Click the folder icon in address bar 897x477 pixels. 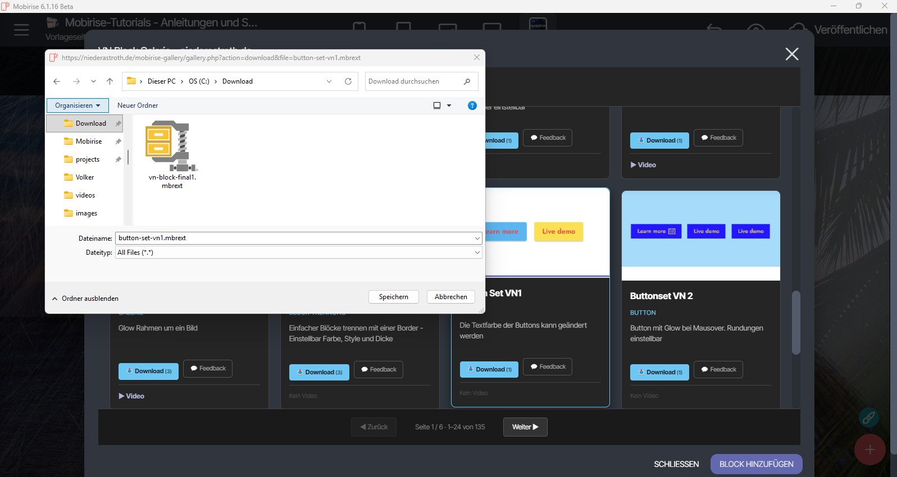coord(131,81)
